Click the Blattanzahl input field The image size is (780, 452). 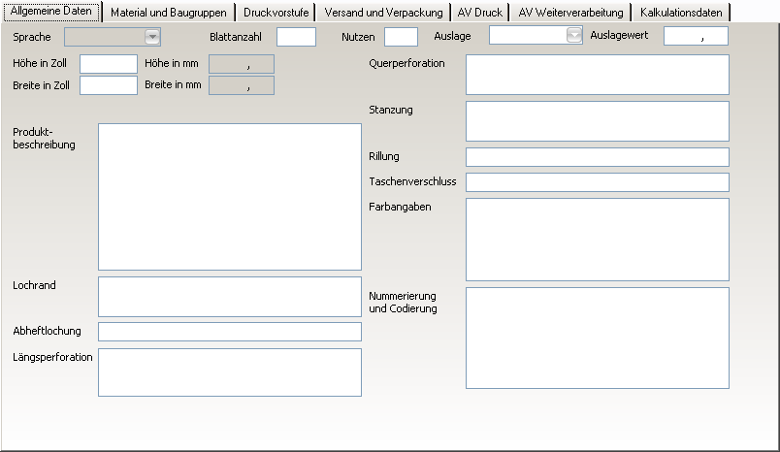tap(296, 37)
